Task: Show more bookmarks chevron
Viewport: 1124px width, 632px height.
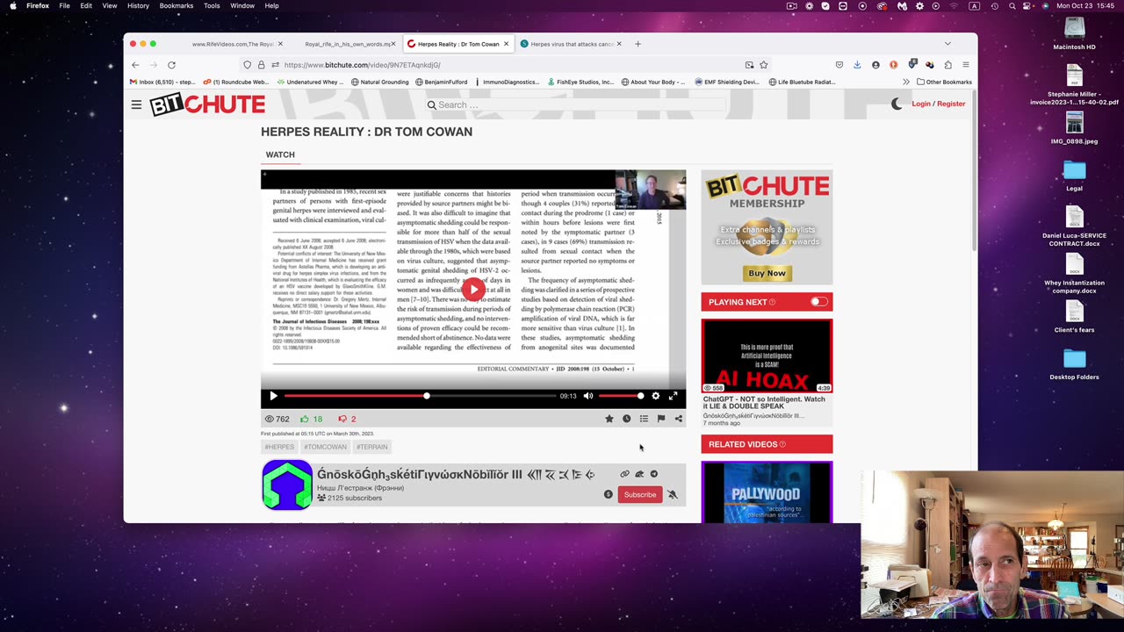Action: (x=905, y=82)
